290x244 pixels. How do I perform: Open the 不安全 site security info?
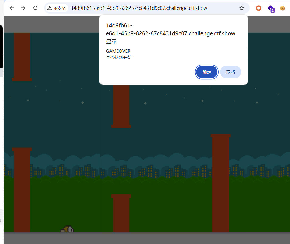pos(57,8)
